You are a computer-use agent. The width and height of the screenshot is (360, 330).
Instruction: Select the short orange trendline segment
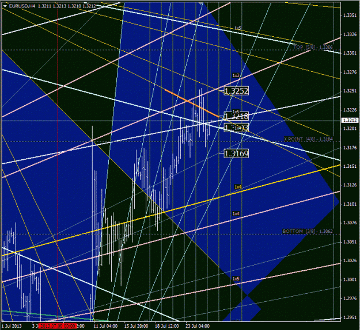tap(192, 103)
